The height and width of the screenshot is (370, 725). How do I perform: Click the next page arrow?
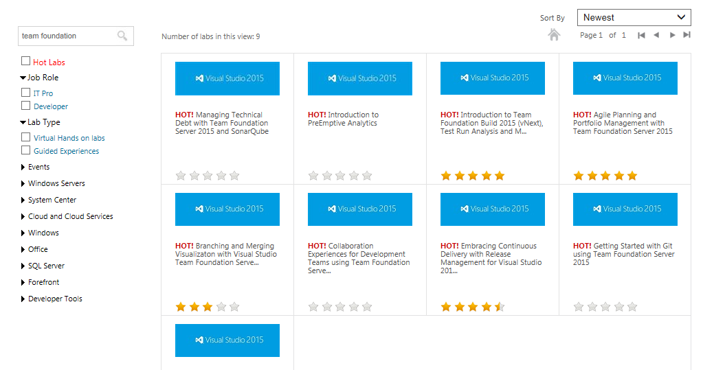pyautogui.click(x=672, y=35)
